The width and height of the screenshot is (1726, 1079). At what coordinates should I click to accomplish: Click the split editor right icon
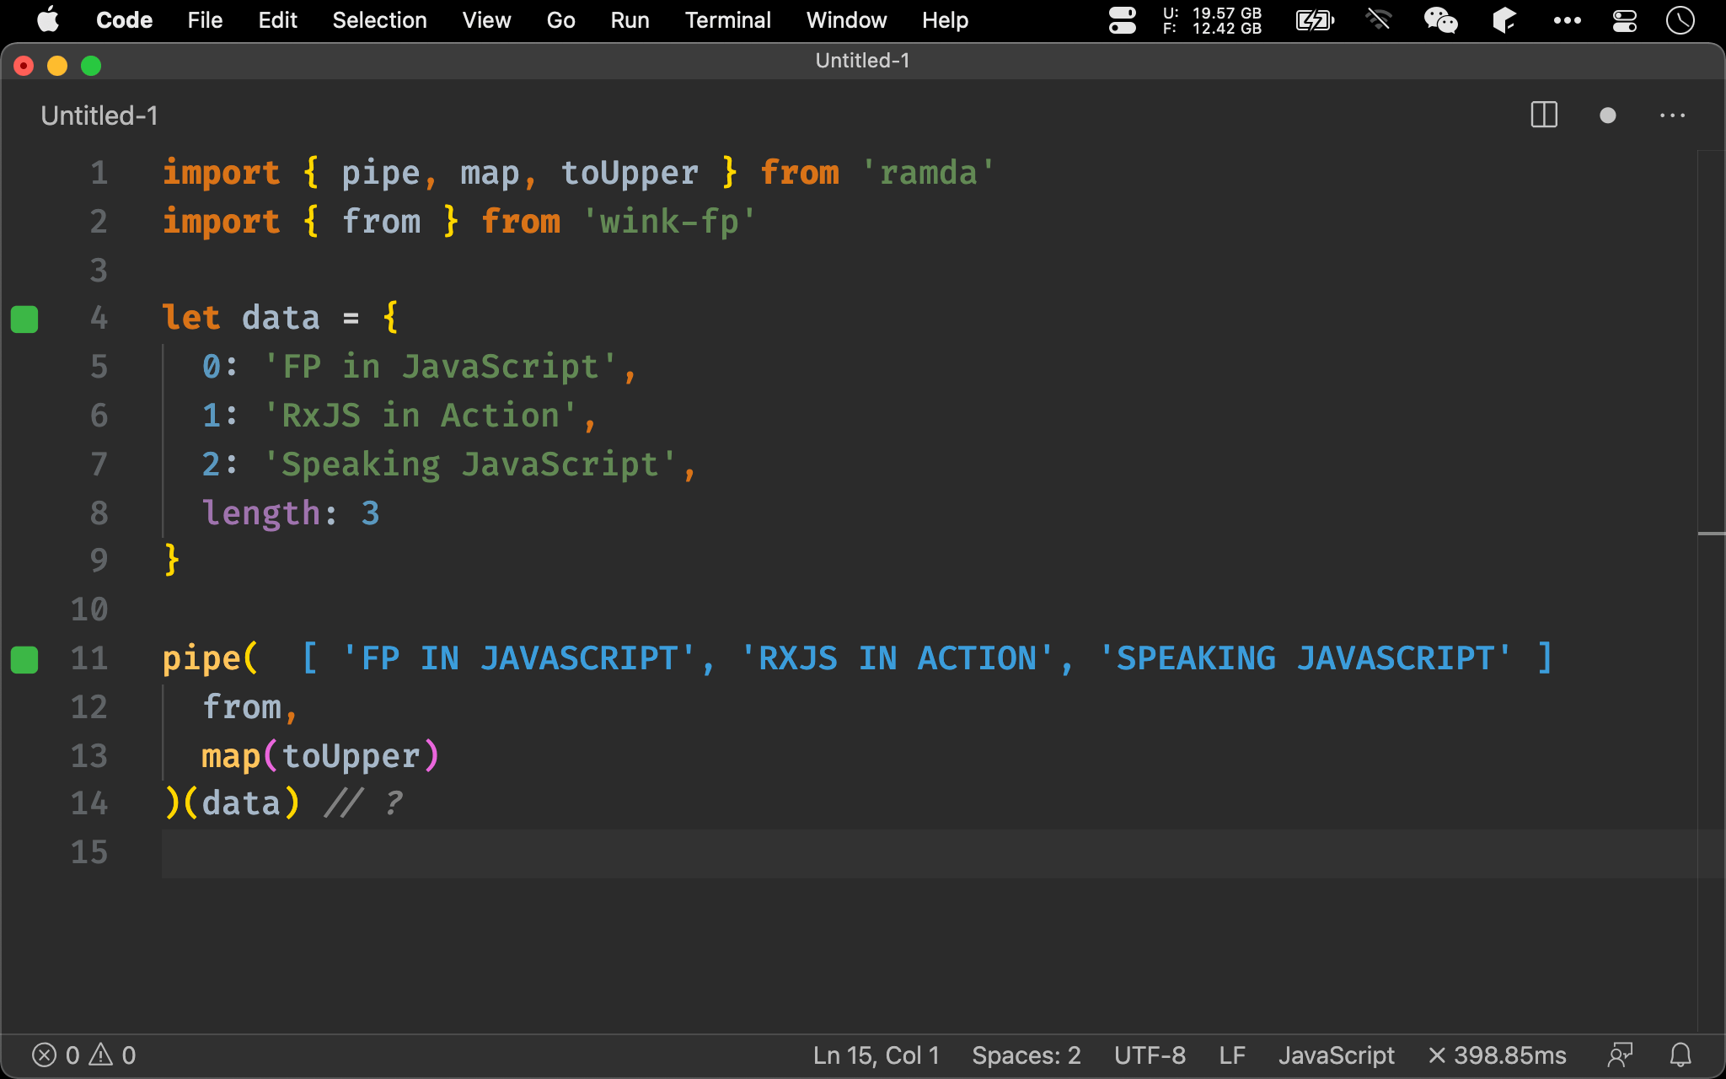click(1544, 115)
